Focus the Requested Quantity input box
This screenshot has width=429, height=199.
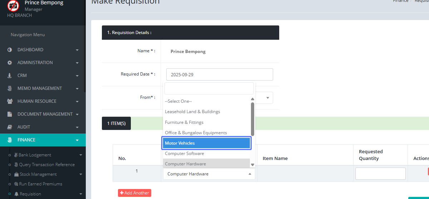380,174
